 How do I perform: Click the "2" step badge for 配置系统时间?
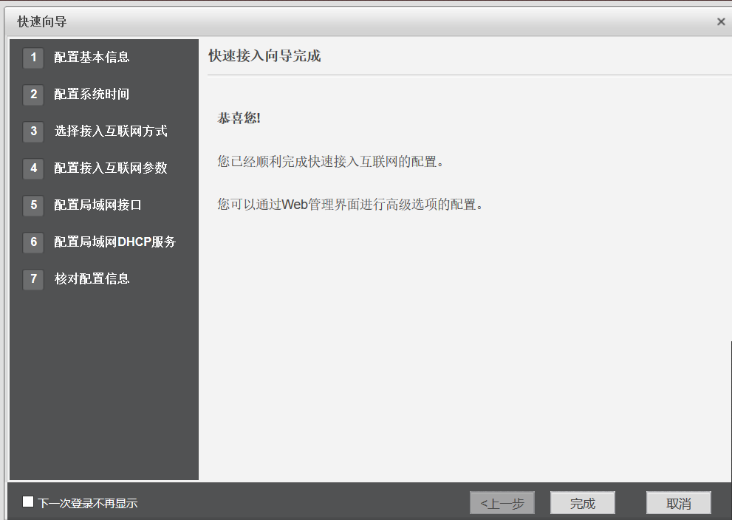pyautogui.click(x=33, y=94)
